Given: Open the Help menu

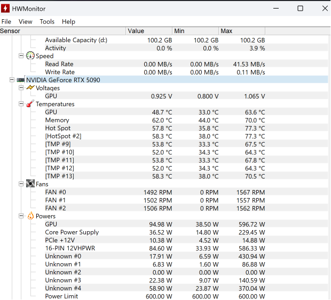Looking at the screenshot, I should (68, 21).
